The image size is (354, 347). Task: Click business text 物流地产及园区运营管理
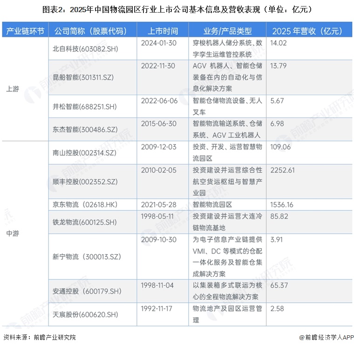(227, 314)
